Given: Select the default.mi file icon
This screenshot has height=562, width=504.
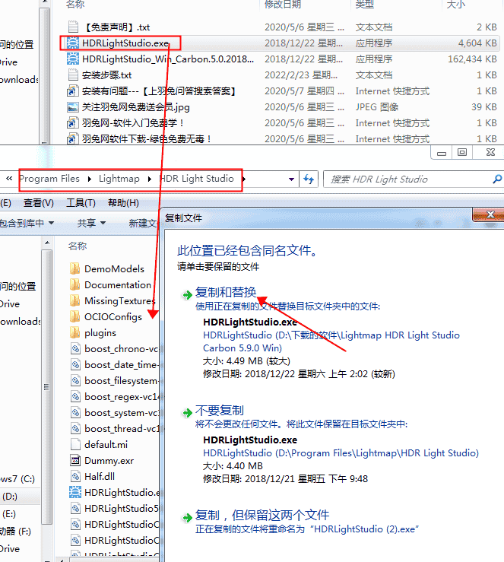Looking at the screenshot, I should click(75, 444).
